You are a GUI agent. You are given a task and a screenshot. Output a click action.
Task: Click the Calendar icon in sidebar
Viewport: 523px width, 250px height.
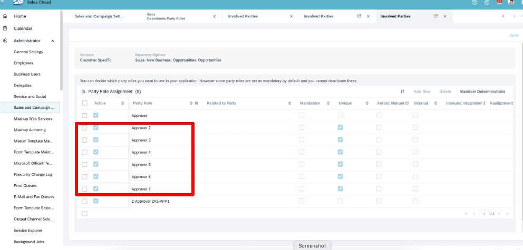(x=5, y=28)
